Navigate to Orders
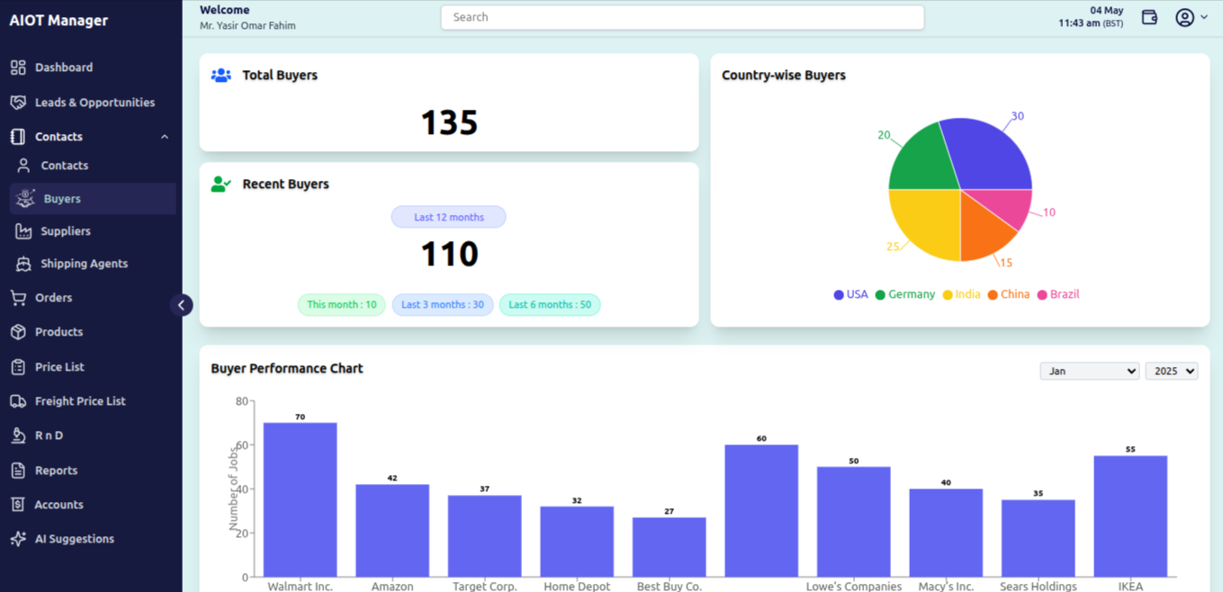The height and width of the screenshot is (592, 1223). [x=53, y=298]
